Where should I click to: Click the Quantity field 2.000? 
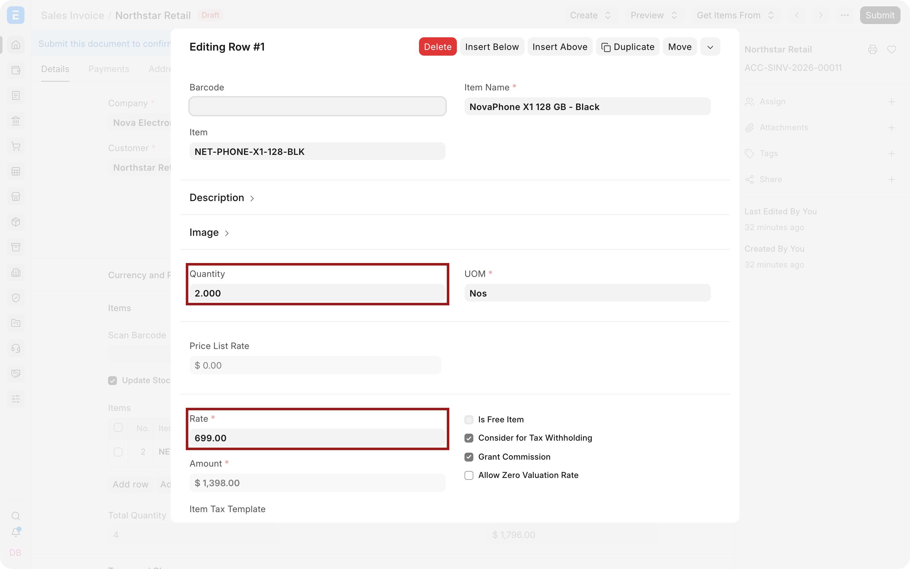click(317, 293)
